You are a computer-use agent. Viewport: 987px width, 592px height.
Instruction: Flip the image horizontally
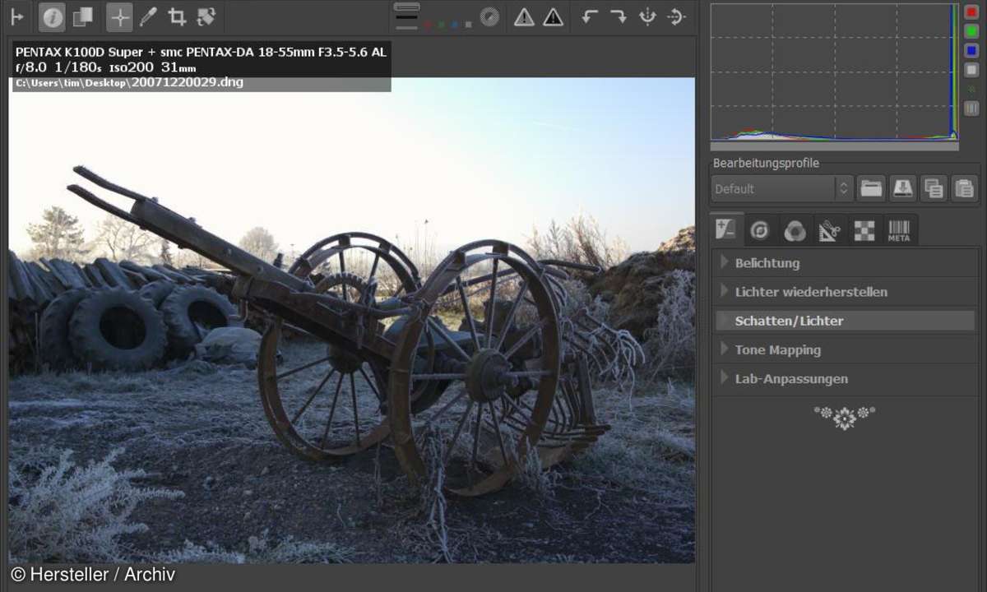[x=647, y=16]
